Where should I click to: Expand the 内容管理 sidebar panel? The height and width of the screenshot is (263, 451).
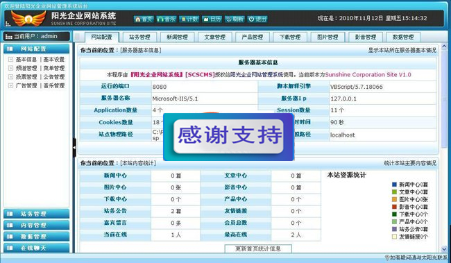coord(36,225)
